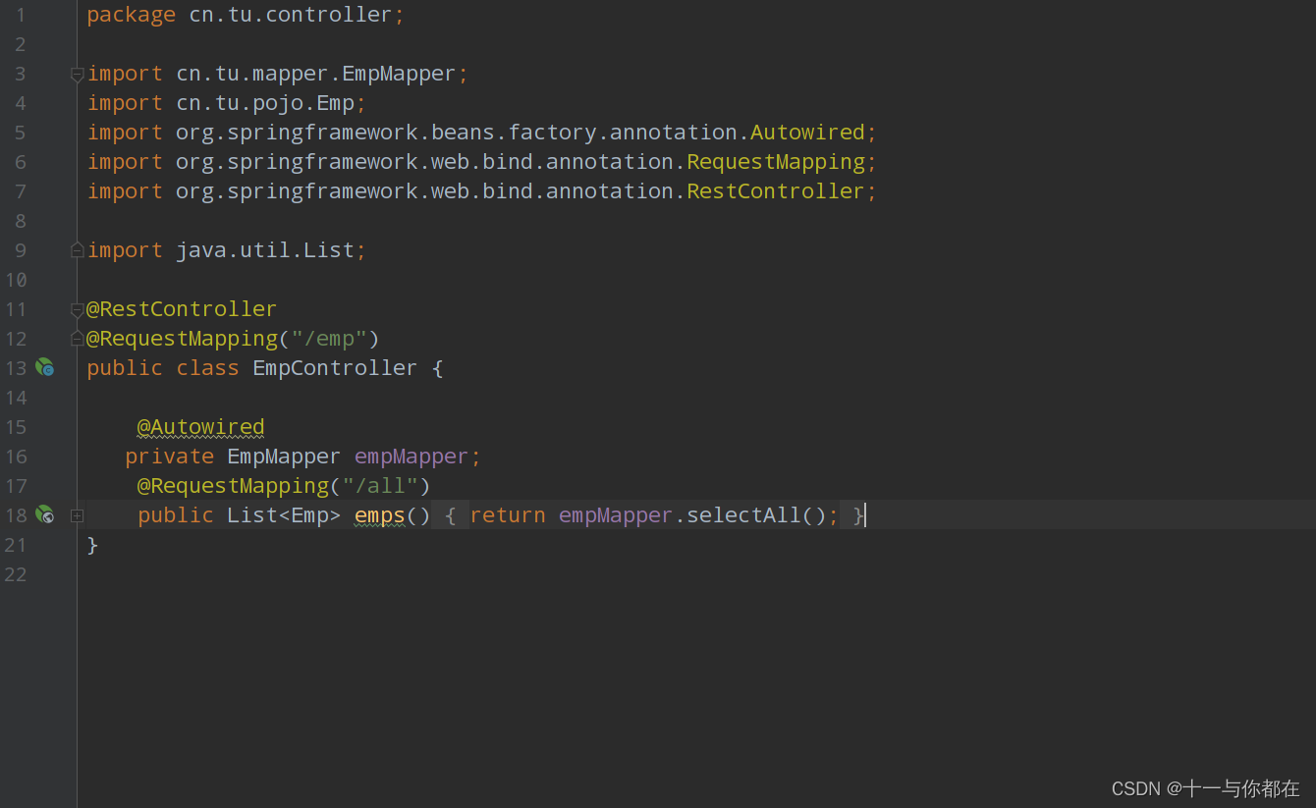1316x808 pixels.
Task: Click the "/emp" string literal
Action: [329, 339]
